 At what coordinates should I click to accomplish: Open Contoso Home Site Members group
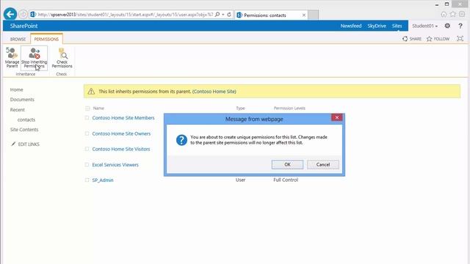(123, 118)
